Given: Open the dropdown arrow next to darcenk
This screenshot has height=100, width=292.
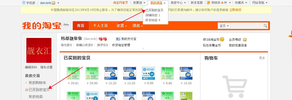Looking at the screenshot, I should coord(58,3).
